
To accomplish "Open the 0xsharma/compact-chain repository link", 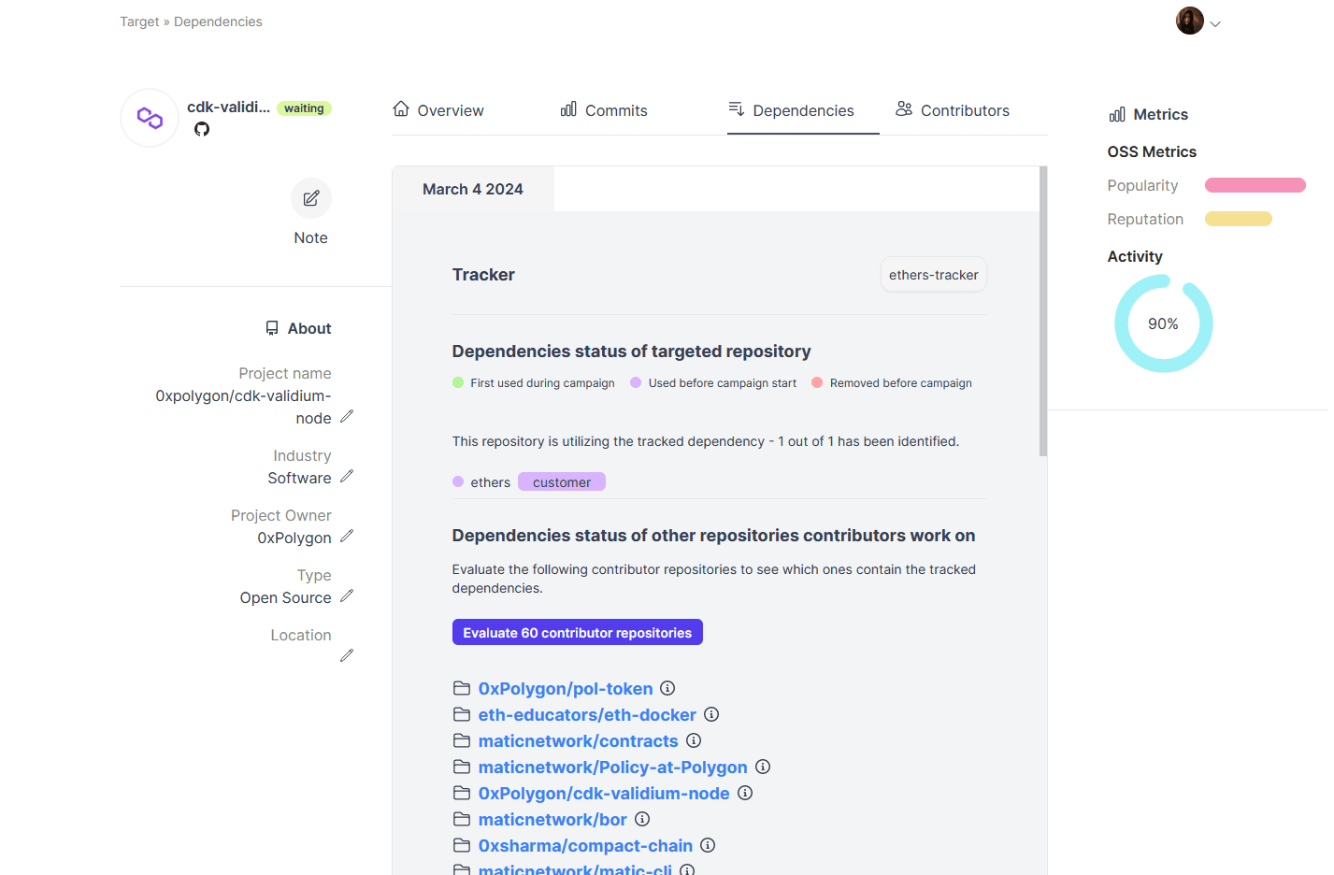I will click(585, 845).
